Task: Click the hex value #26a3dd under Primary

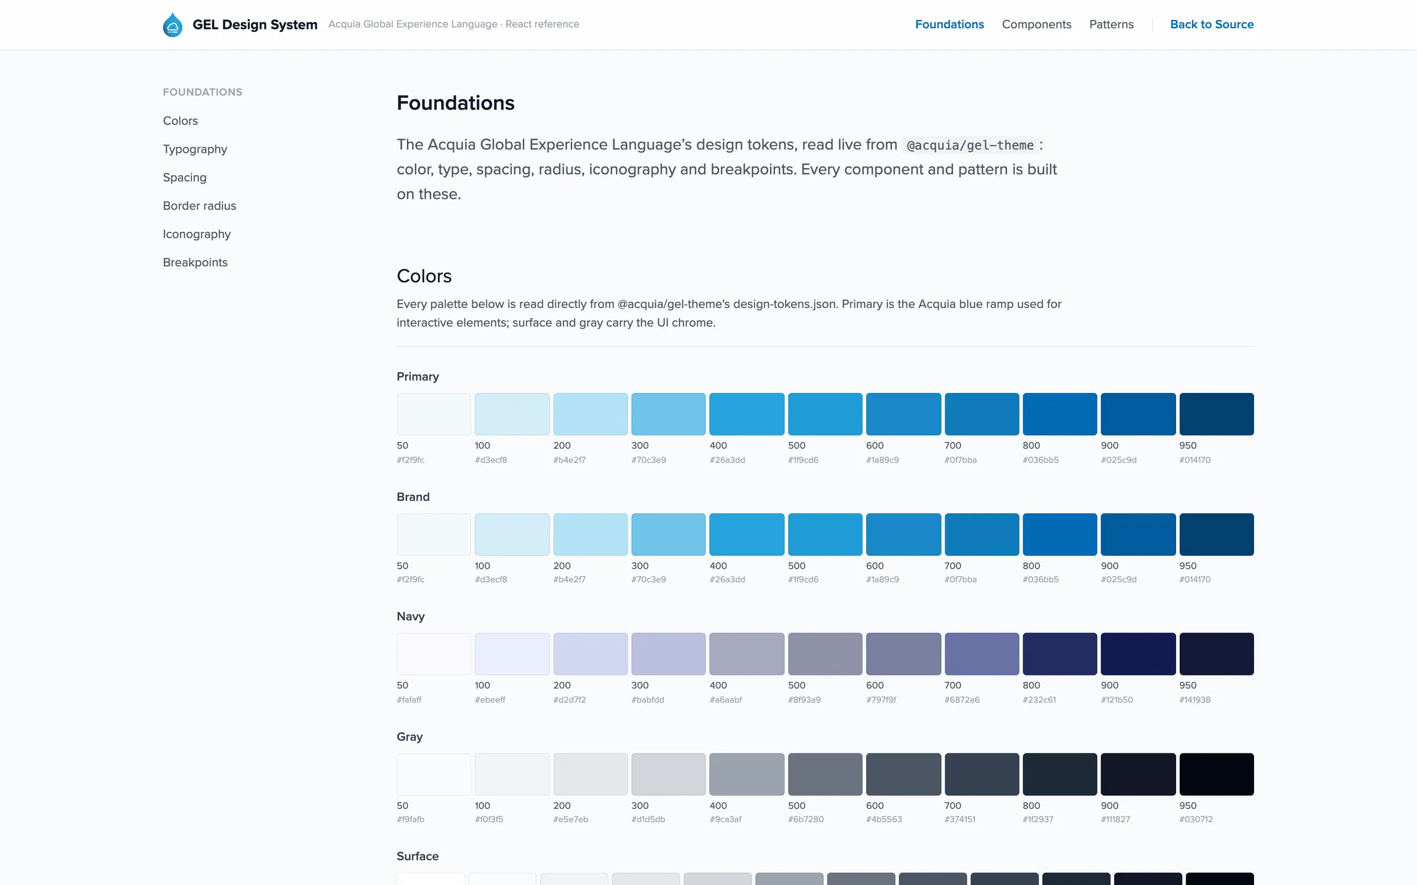Action: coord(727,460)
